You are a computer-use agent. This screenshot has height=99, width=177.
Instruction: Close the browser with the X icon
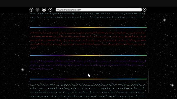[x=144, y=10]
